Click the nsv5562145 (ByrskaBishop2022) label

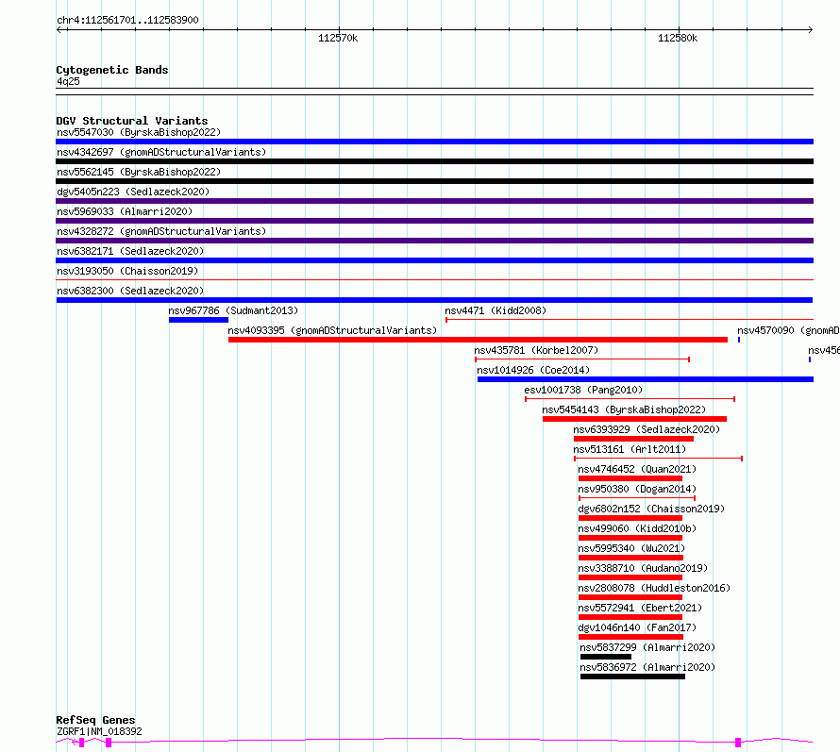tap(139, 172)
